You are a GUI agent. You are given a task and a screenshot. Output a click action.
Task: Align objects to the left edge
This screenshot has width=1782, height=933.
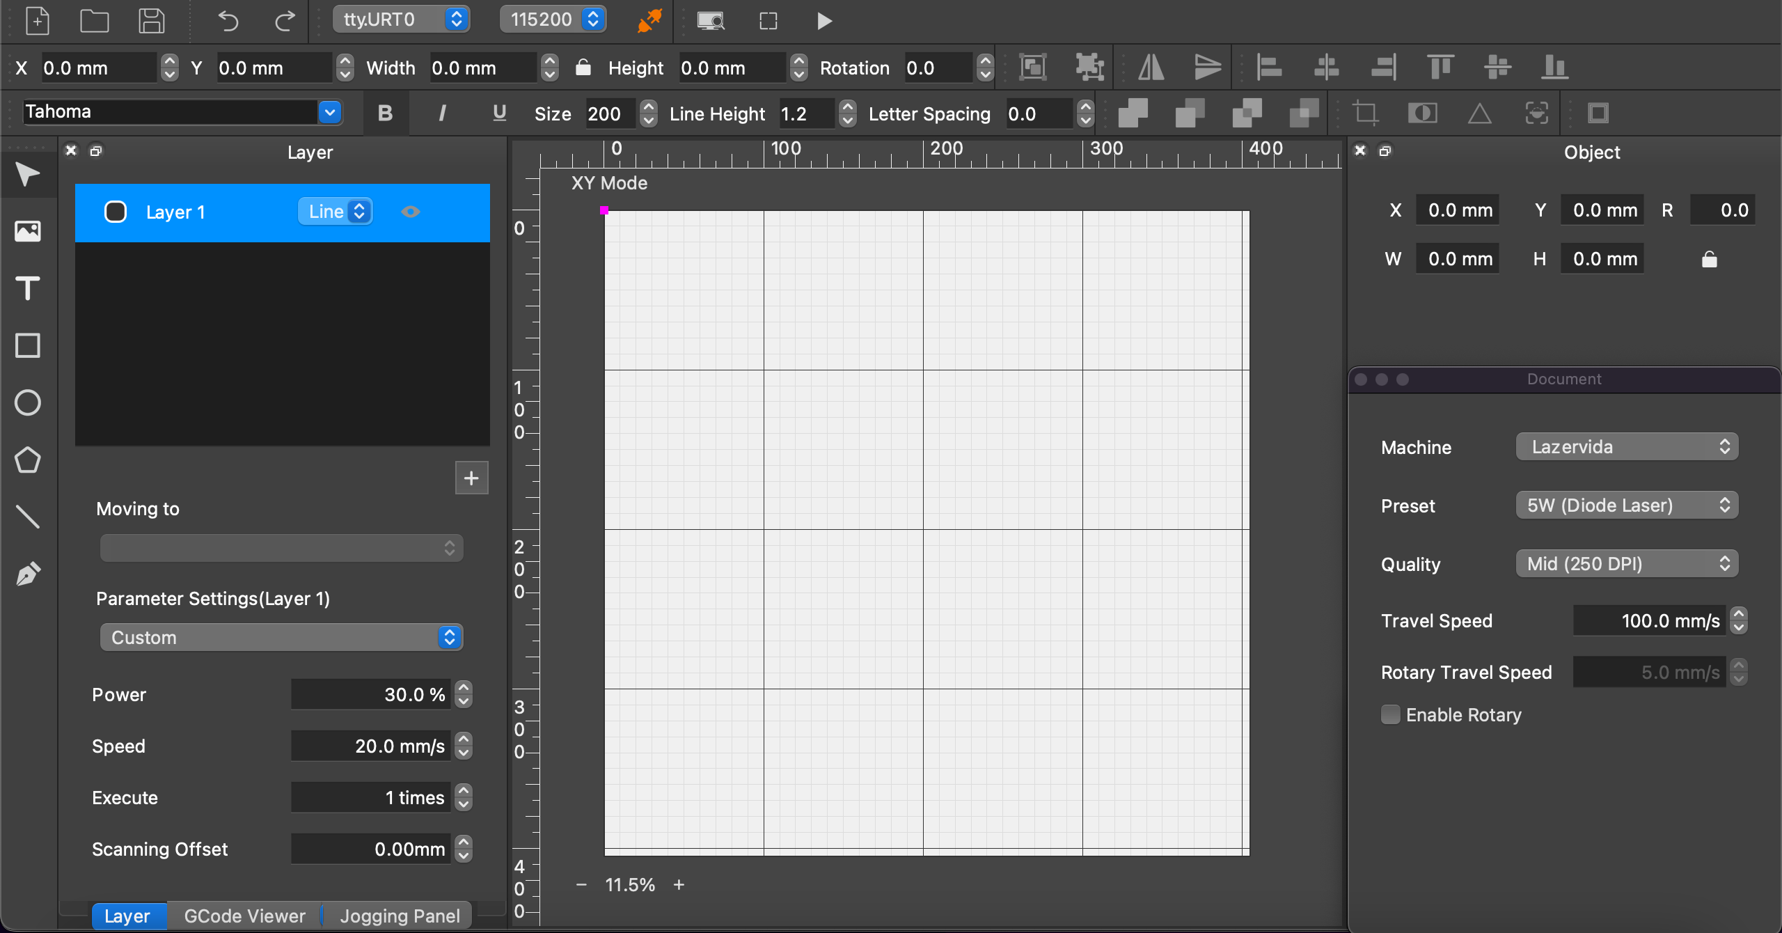pyautogui.click(x=1269, y=67)
